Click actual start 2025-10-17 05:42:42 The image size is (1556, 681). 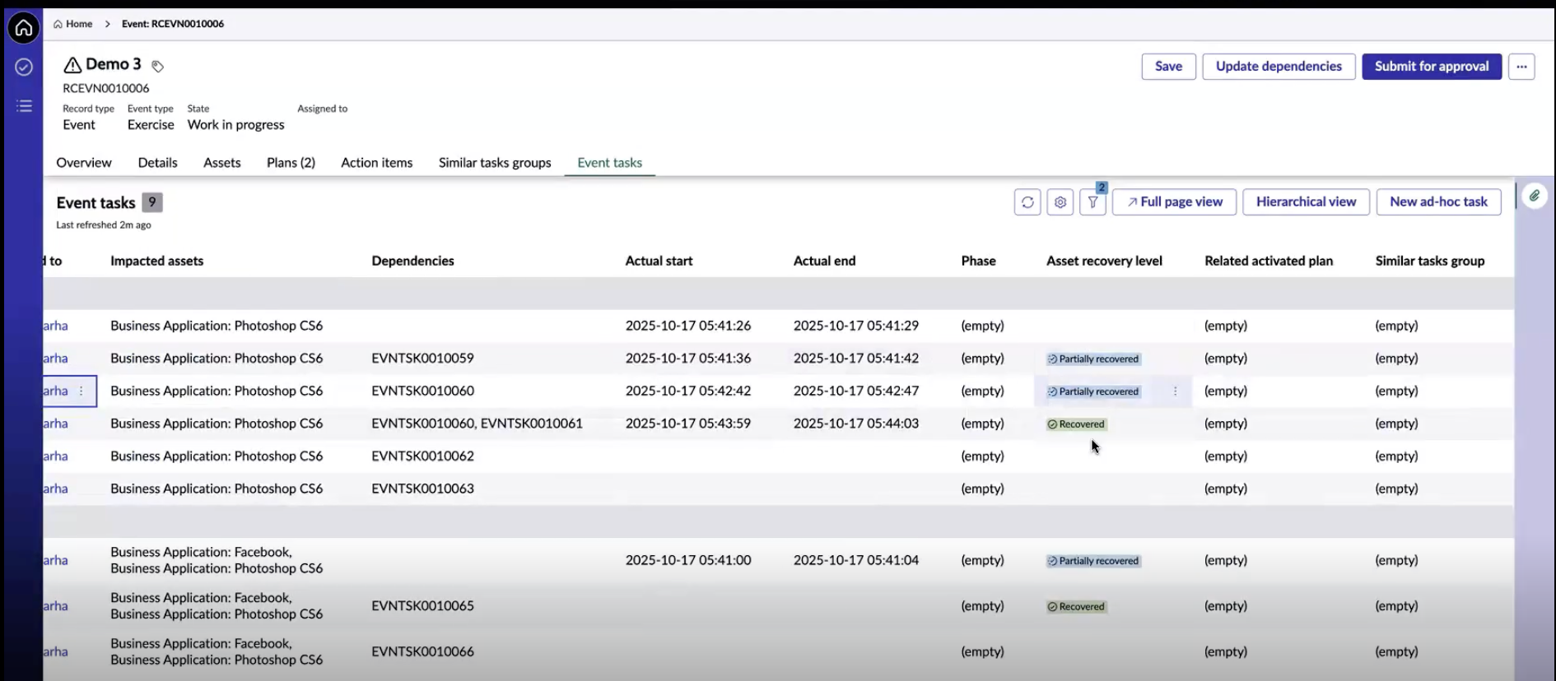[688, 391]
